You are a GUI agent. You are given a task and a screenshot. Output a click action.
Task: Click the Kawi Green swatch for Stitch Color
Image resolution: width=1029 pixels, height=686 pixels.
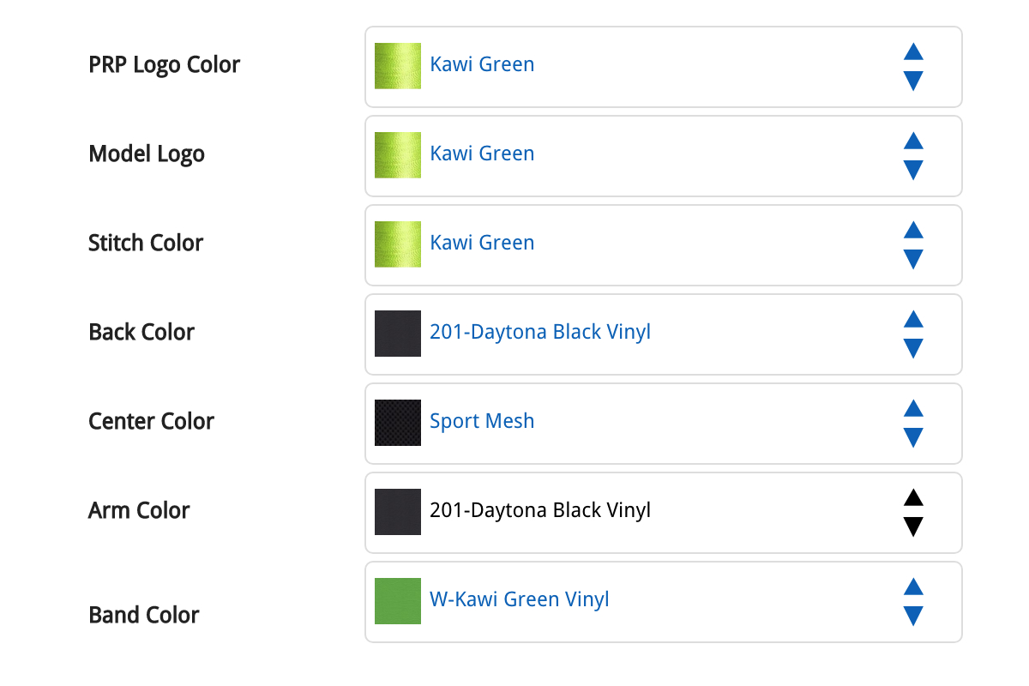pos(398,244)
